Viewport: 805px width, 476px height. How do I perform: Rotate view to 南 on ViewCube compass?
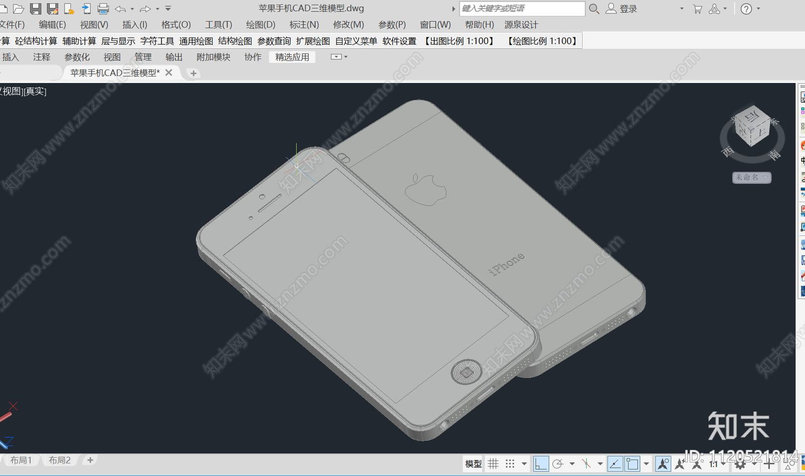(774, 154)
